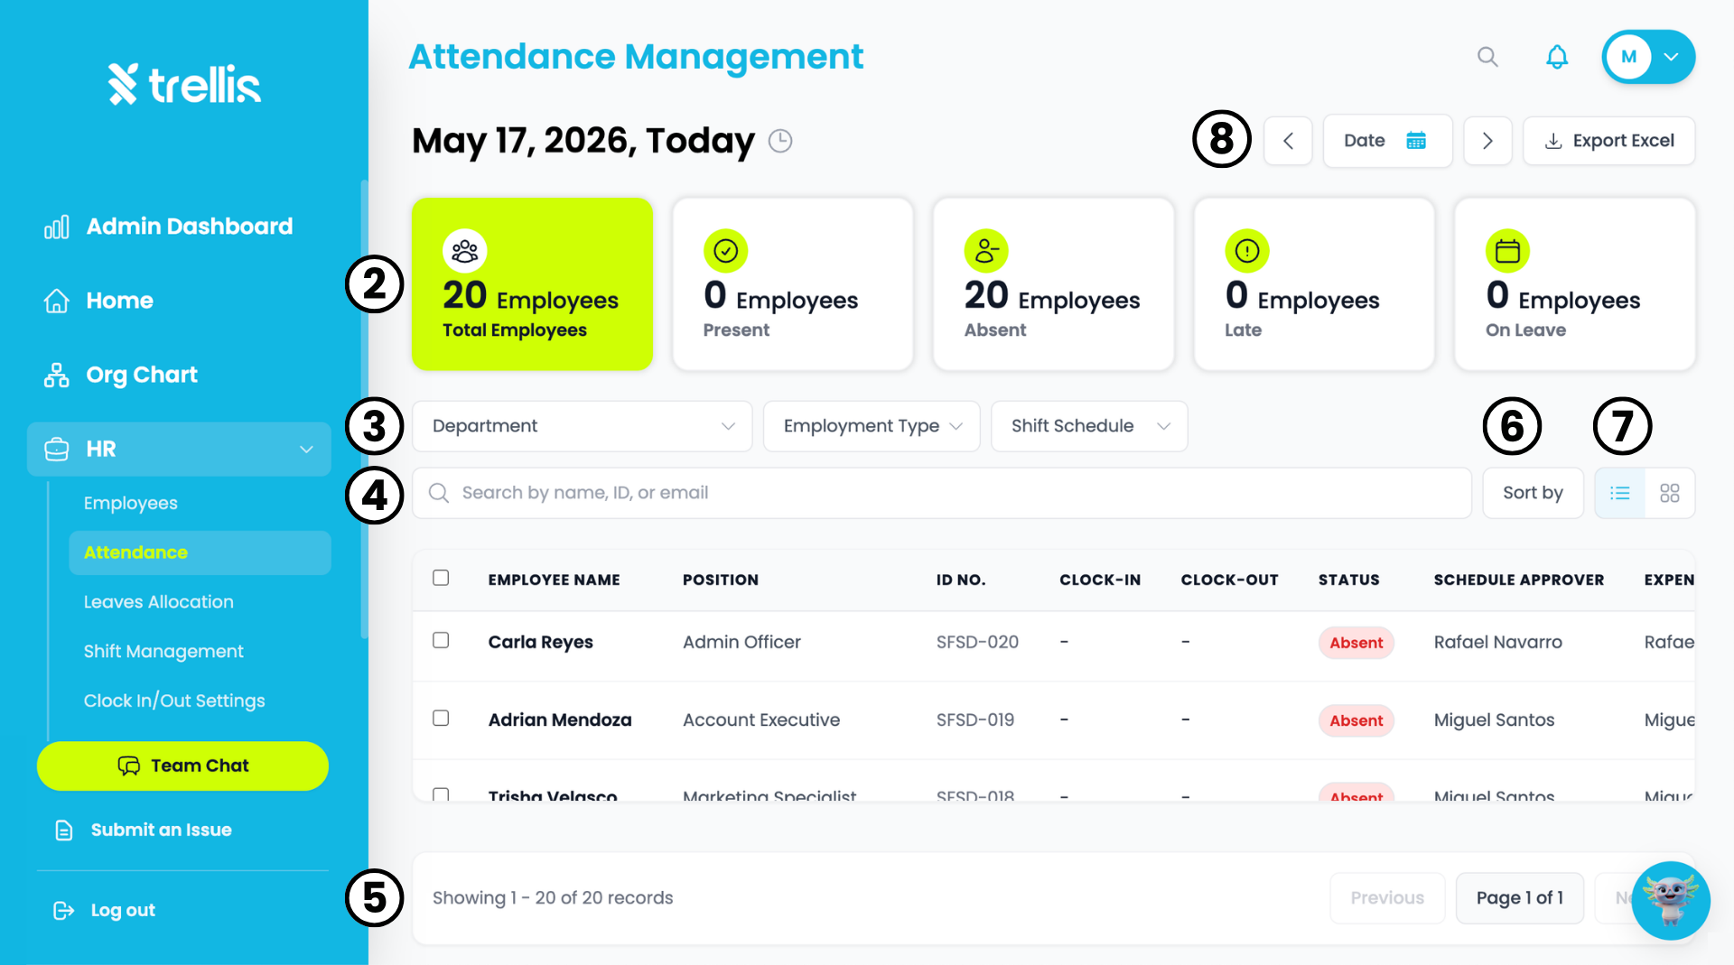Focus the search by name, ID, or email field
This screenshot has width=1734, height=965.
pos(942,493)
